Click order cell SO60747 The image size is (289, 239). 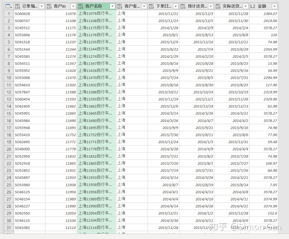click(x=29, y=21)
